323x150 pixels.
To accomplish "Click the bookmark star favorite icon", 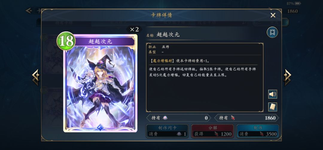I will 272,32.
